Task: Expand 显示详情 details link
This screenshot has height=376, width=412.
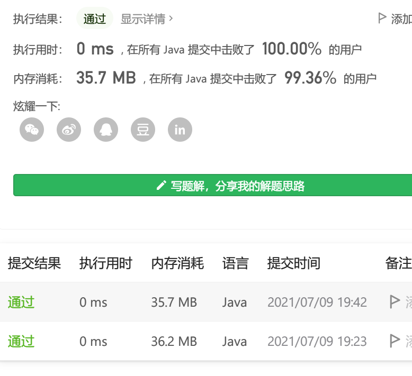Action: pyautogui.click(x=147, y=19)
